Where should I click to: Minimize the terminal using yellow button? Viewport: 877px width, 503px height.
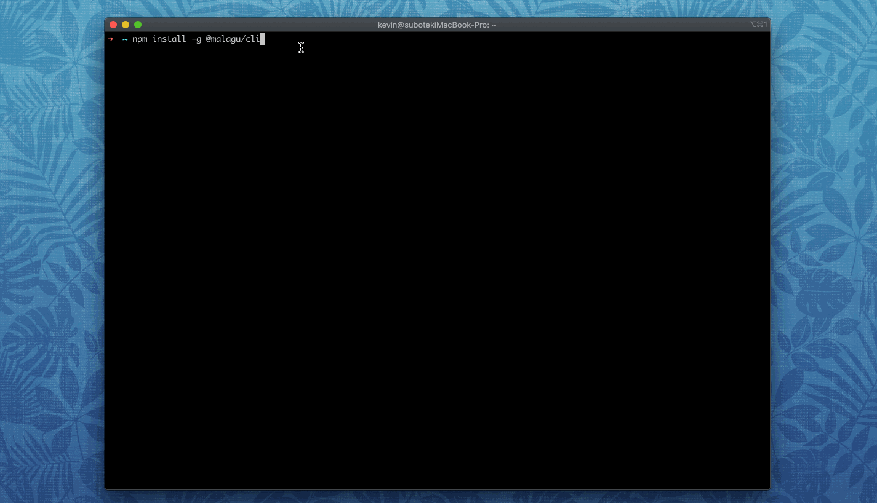126,25
